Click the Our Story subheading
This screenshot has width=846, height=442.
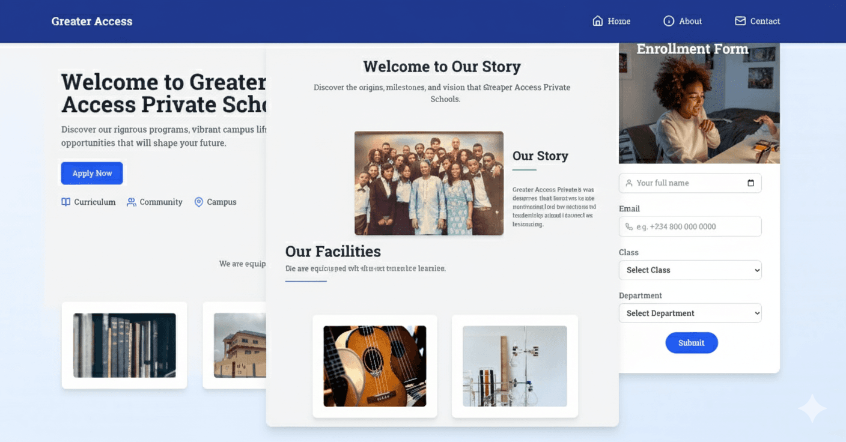tap(540, 156)
